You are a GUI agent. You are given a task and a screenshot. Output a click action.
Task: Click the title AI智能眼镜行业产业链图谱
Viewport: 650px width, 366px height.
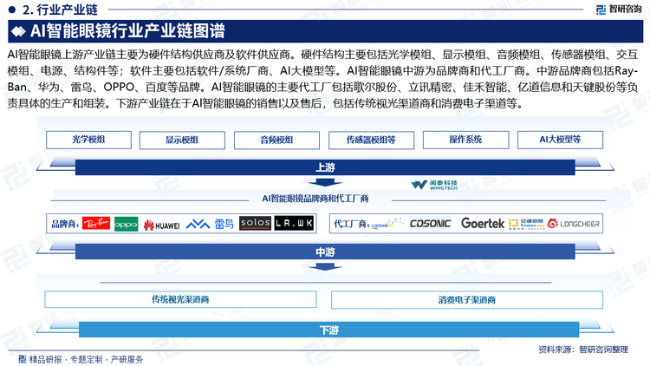(127, 31)
